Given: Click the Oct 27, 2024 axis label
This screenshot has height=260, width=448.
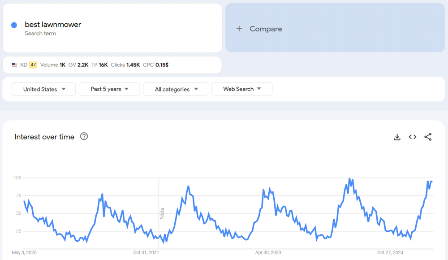Looking at the screenshot, I should click(x=390, y=252).
